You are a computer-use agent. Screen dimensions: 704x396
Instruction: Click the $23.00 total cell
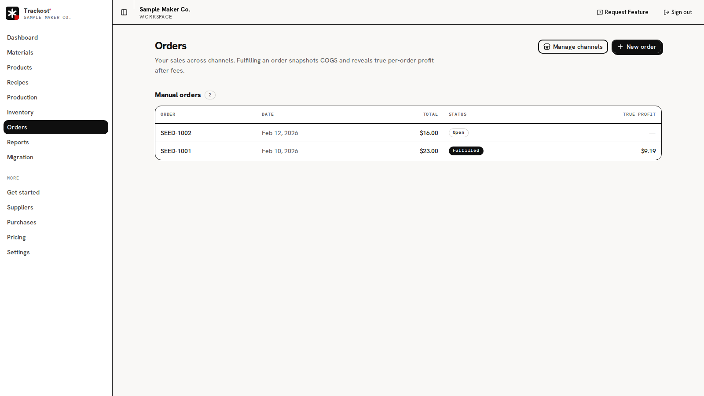coord(429,151)
